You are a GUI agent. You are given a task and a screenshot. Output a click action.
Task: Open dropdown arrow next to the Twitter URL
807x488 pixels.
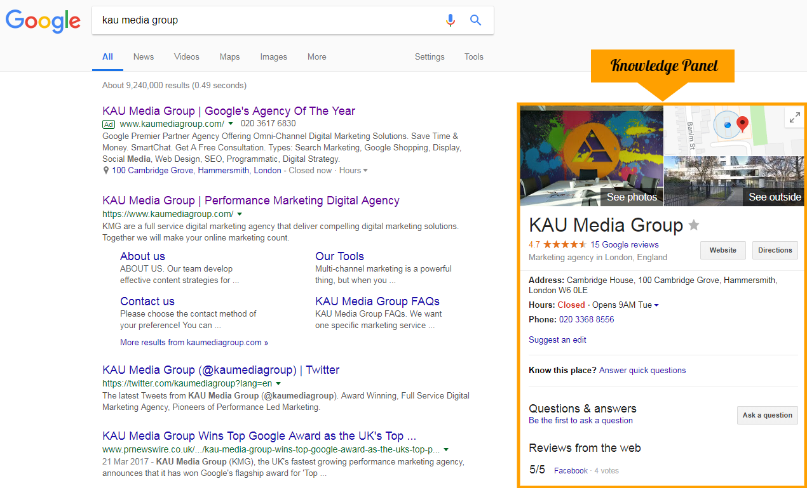(278, 383)
